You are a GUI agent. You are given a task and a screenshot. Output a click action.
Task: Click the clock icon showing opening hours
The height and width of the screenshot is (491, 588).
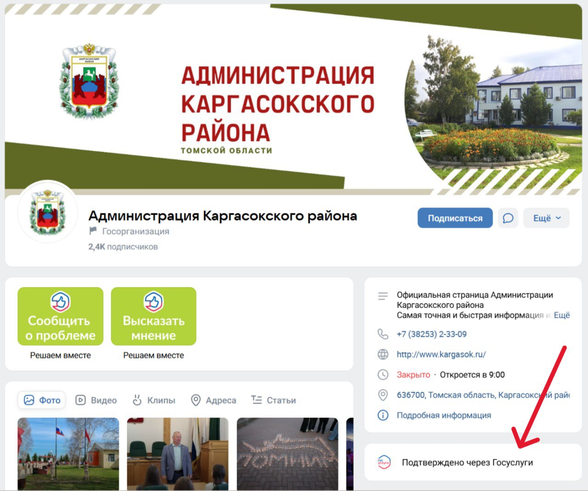click(x=383, y=375)
